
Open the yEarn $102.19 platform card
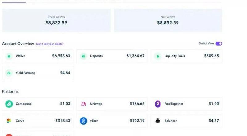pos(112,121)
